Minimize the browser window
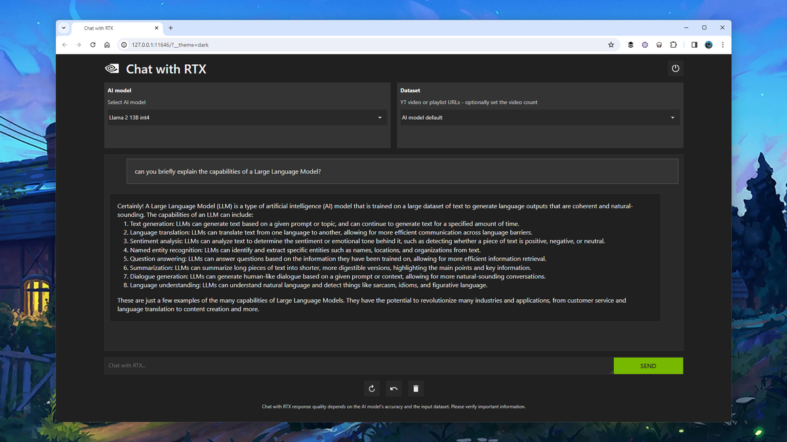This screenshot has height=442, width=787. (686, 28)
